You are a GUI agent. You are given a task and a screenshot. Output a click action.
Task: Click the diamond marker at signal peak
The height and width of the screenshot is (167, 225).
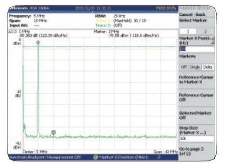[x=38, y=42]
